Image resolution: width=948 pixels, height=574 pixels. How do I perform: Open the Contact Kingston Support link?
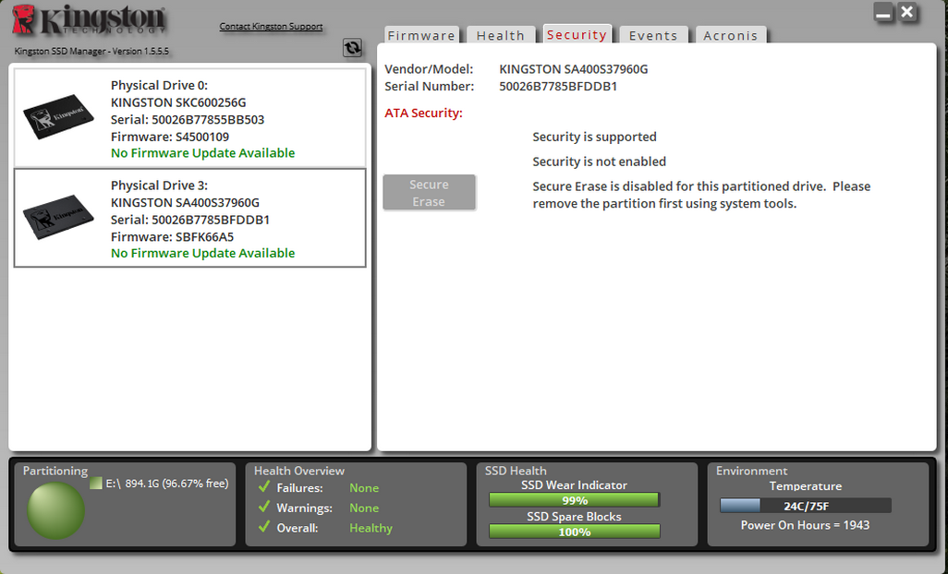pyautogui.click(x=271, y=26)
